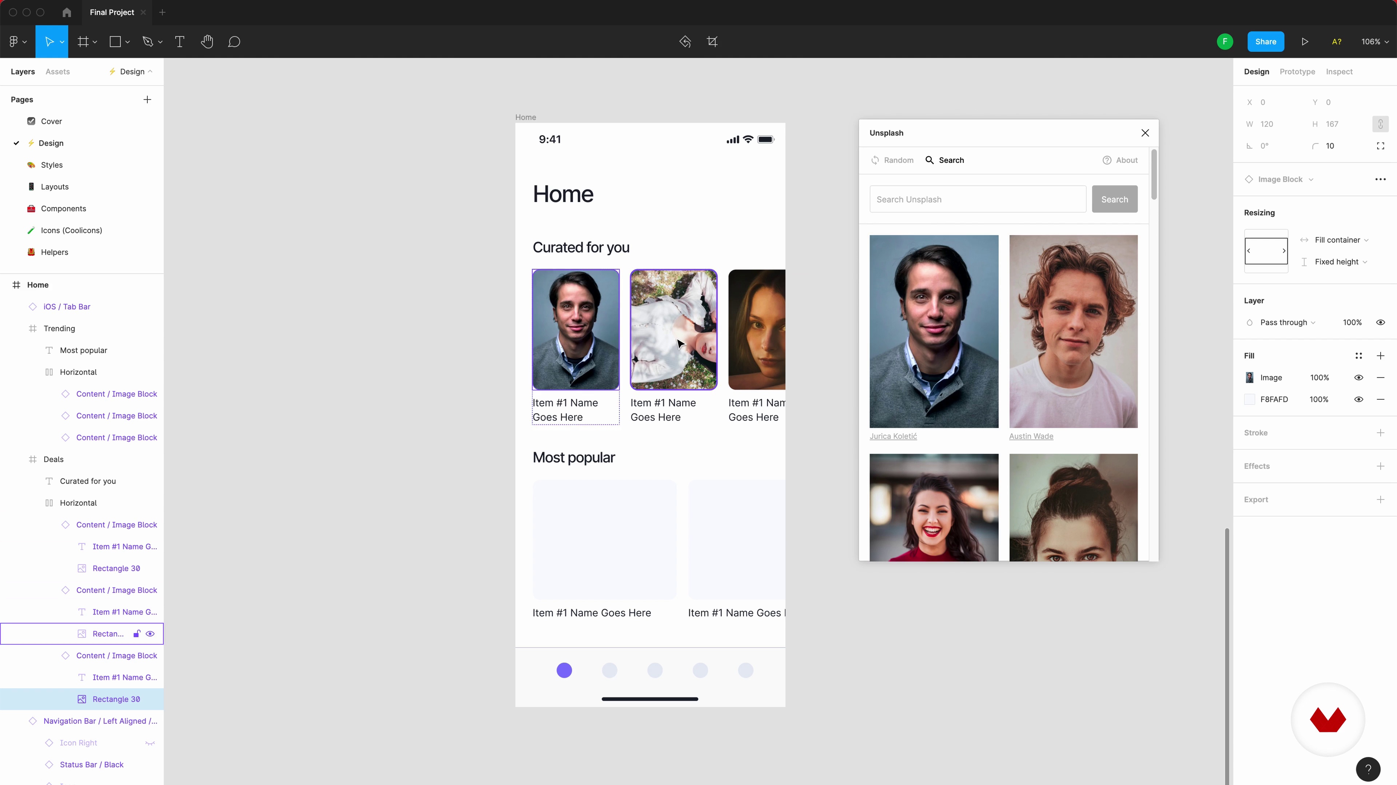
Task: Select the Pen tool
Action: pyautogui.click(x=147, y=42)
